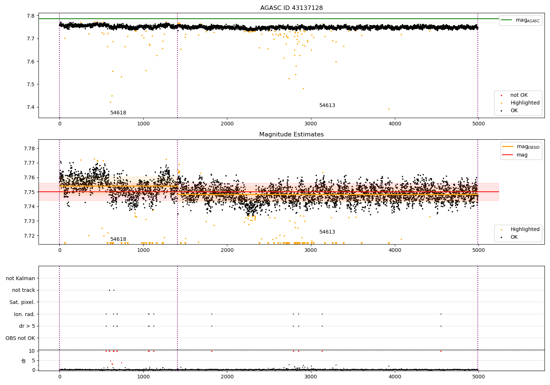Click the '7.73' y-axis tick label
Viewport: 550px width, 385px height.
pos(29,221)
